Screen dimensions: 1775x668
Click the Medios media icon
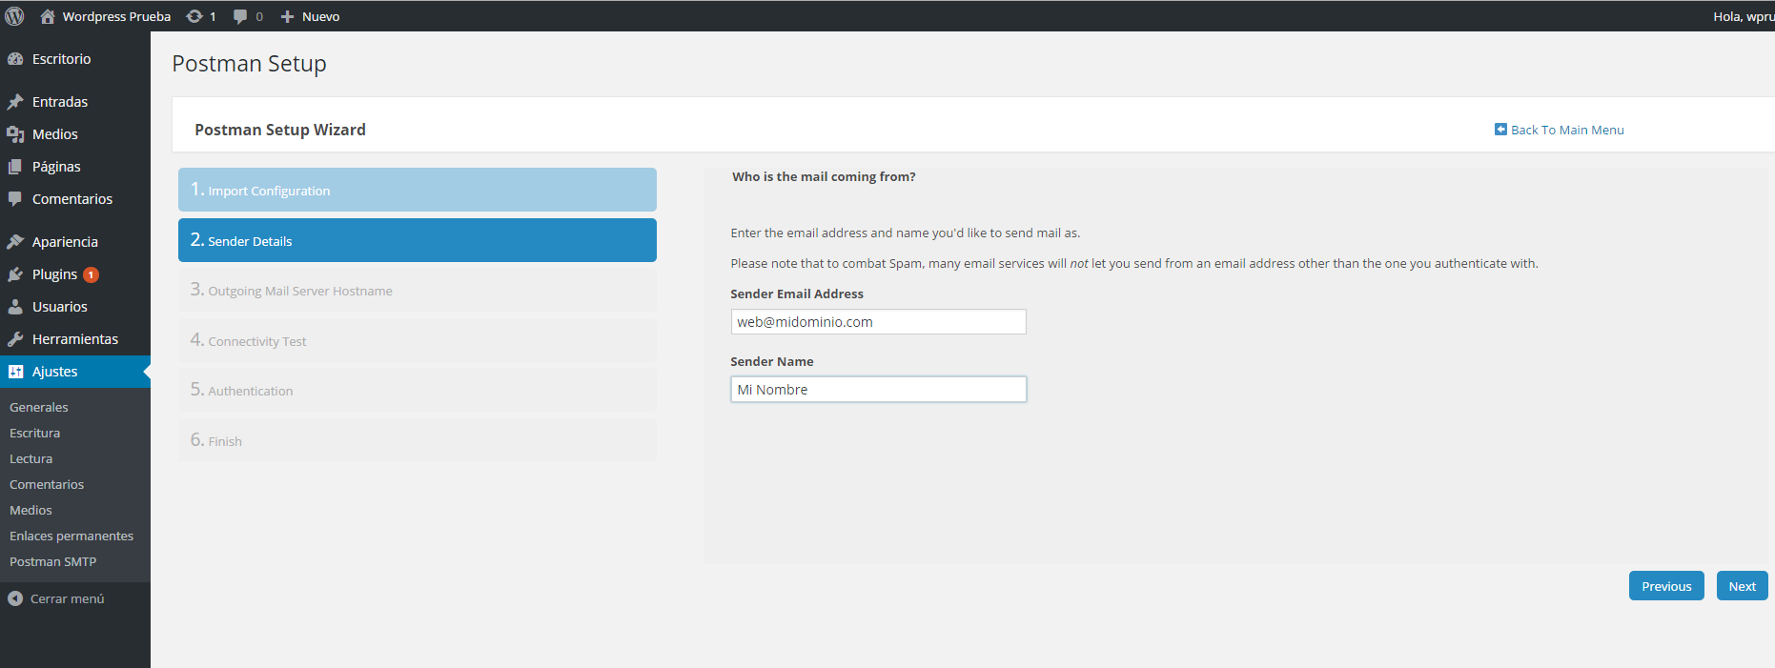click(x=15, y=134)
